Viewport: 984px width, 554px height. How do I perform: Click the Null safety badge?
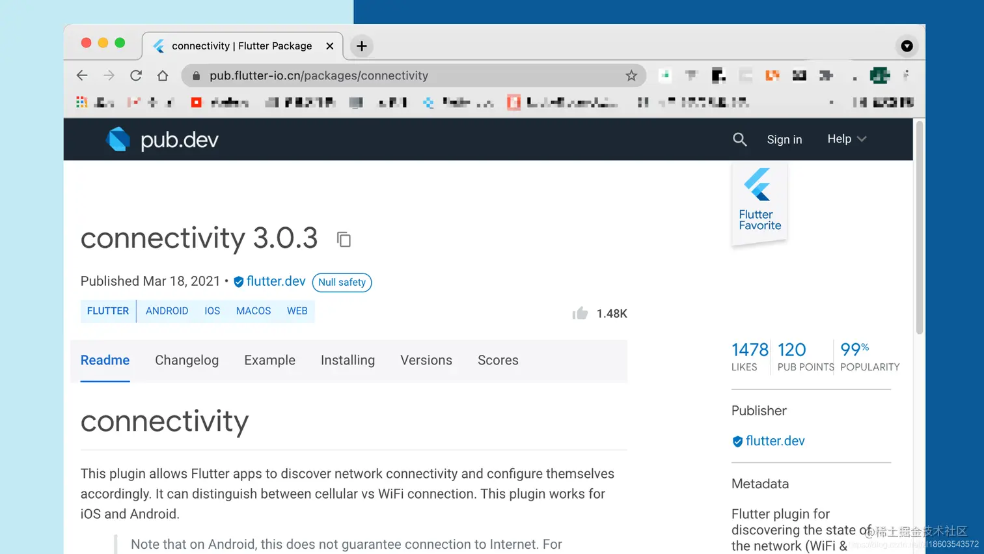click(x=342, y=283)
